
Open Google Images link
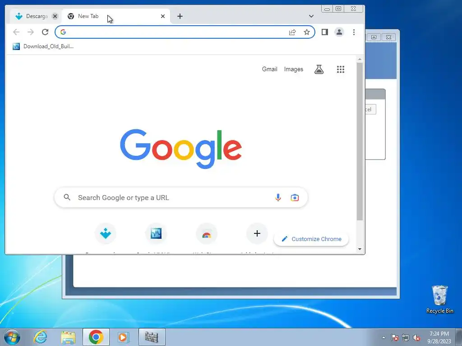(x=293, y=69)
